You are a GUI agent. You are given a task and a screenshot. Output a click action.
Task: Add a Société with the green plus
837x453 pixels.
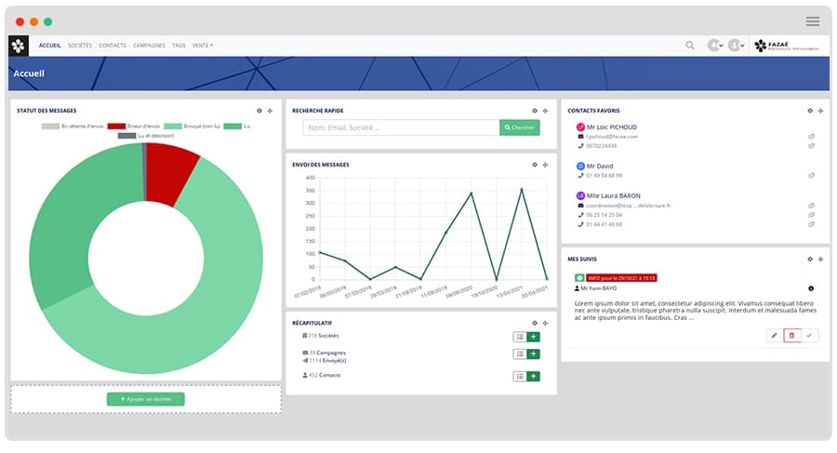tap(533, 337)
